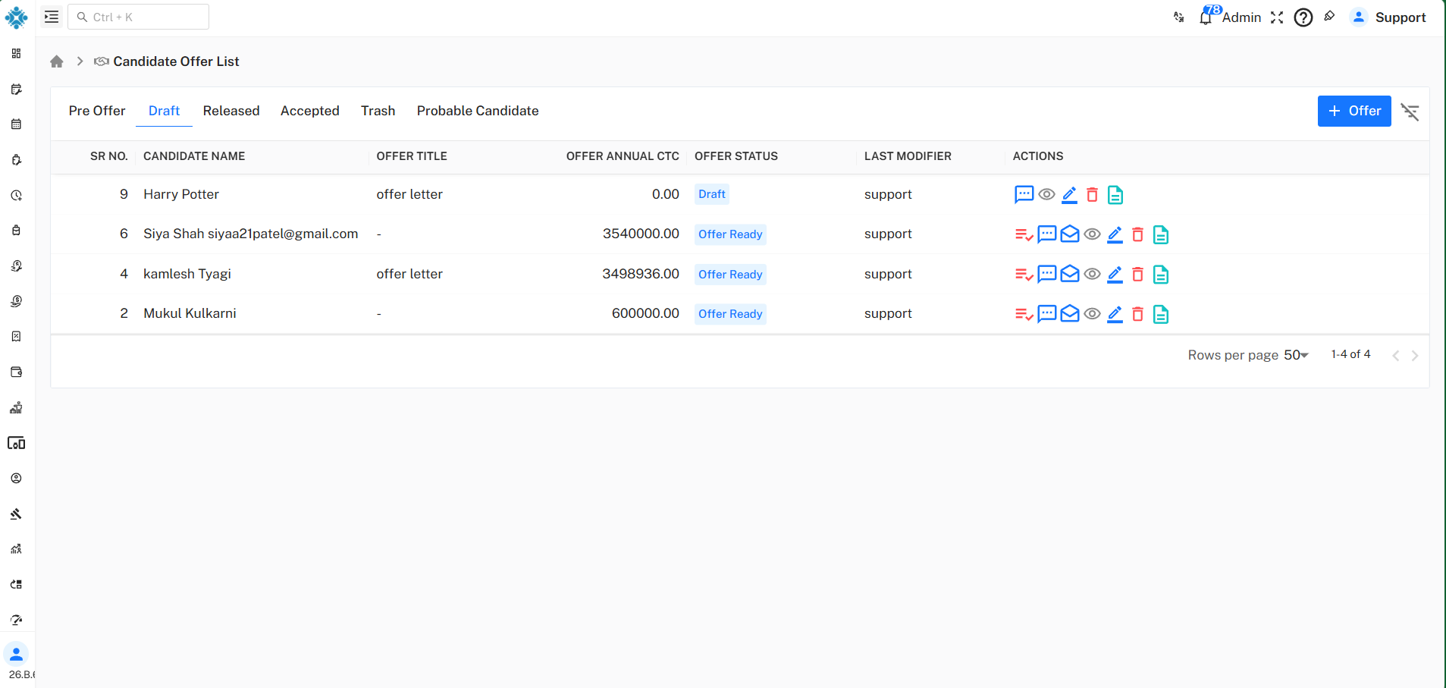The image size is (1446, 688).
Task: Open the Rows per page dropdown
Action: (1296, 355)
